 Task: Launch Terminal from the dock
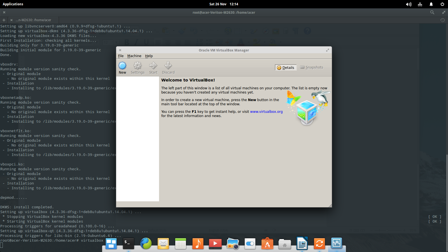[129, 244]
